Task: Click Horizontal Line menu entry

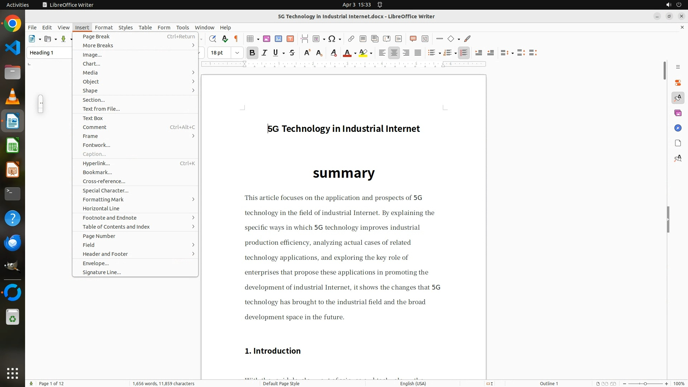Action: click(x=101, y=208)
